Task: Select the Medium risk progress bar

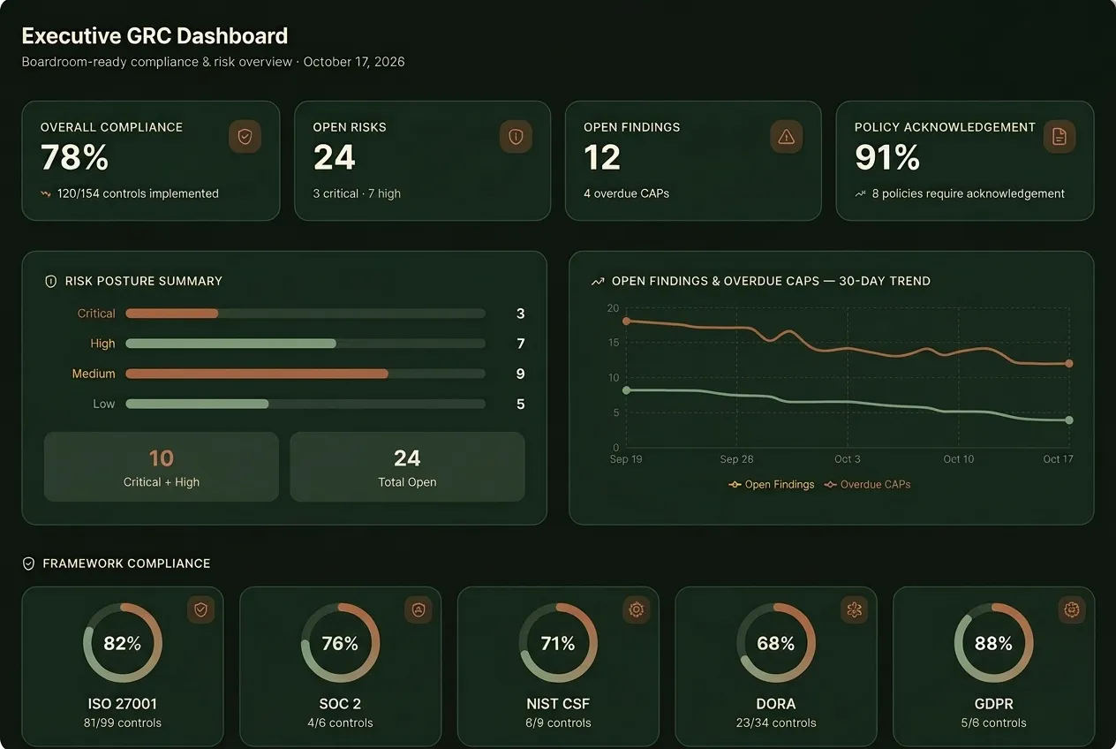Action: click(x=305, y=374)
